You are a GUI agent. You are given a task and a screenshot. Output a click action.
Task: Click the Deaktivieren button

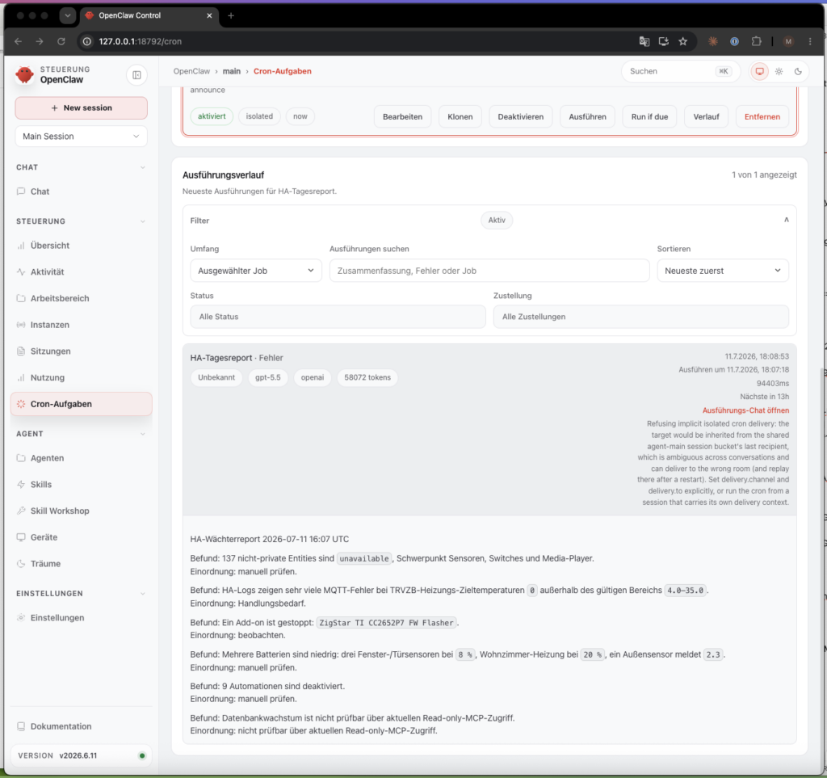(521, 116)
